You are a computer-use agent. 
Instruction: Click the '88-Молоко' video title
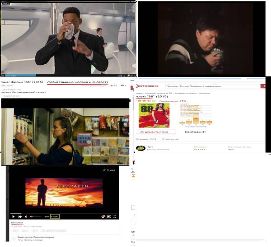point(17,223)
